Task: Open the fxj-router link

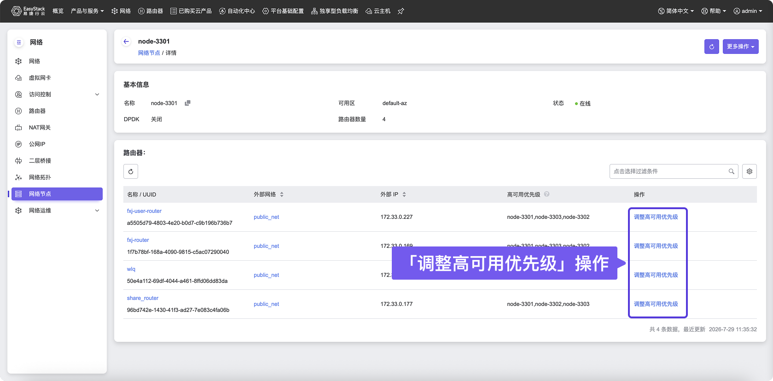Action: [138, 240]
